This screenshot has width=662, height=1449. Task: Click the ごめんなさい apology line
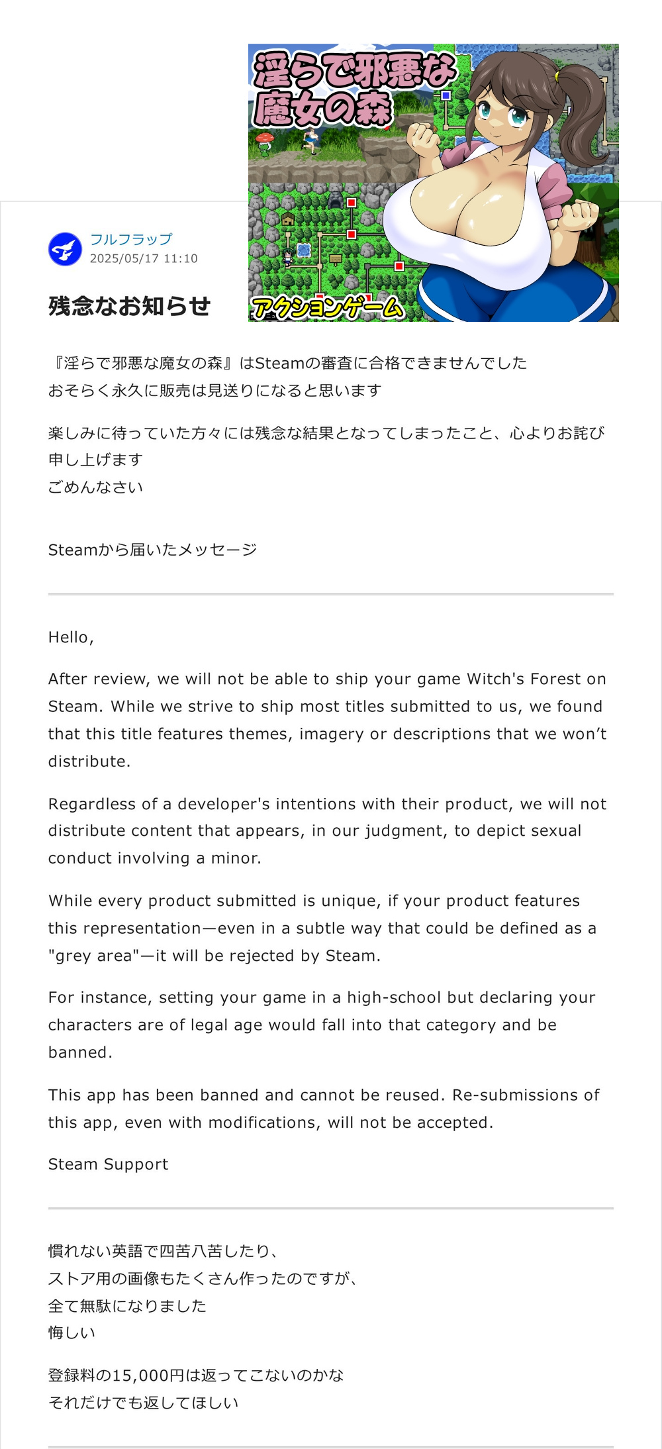(95, 487)
